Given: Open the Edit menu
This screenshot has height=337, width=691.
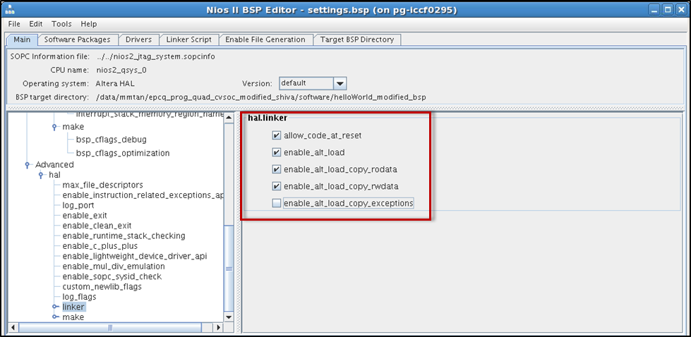Looking at the screenshot, I should 36,24.
